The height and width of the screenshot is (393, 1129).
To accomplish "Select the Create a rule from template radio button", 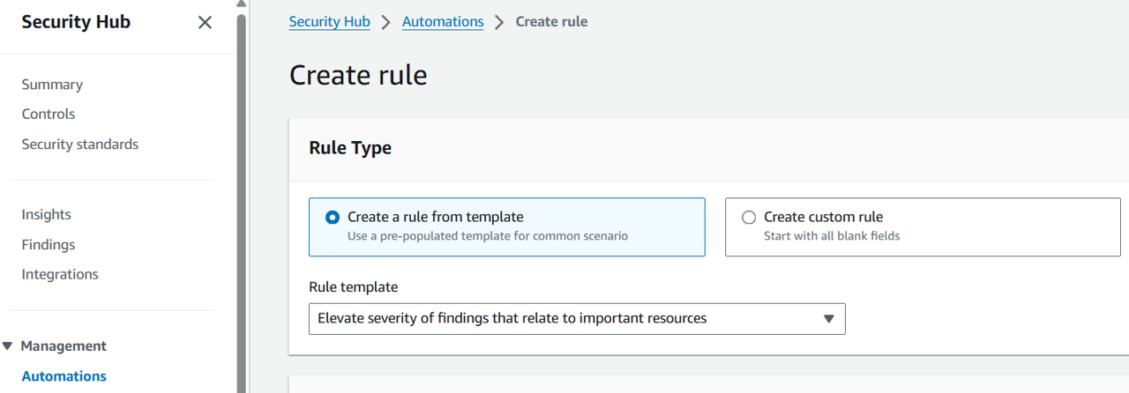I will (x=333, y=217).
